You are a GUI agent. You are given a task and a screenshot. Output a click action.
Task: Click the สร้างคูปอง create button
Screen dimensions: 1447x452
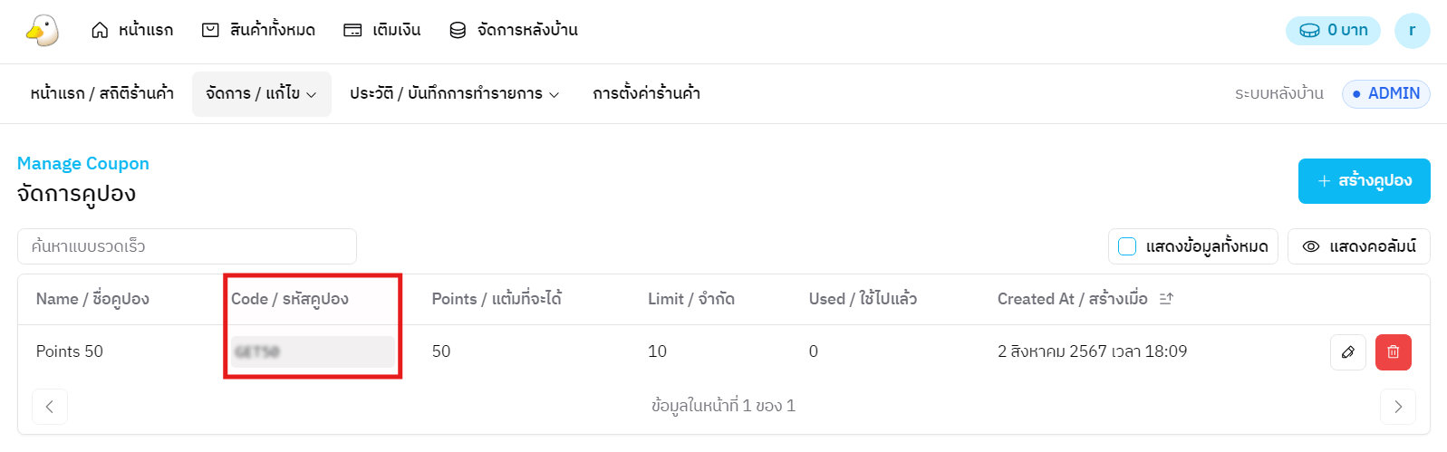[1364, 181]
